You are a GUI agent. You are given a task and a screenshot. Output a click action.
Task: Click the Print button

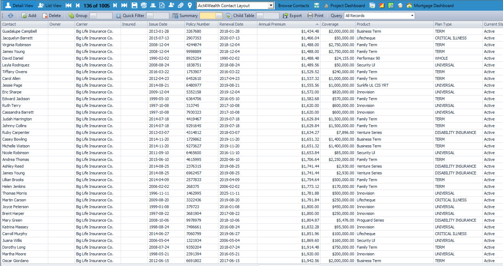[x=315, y=16]
